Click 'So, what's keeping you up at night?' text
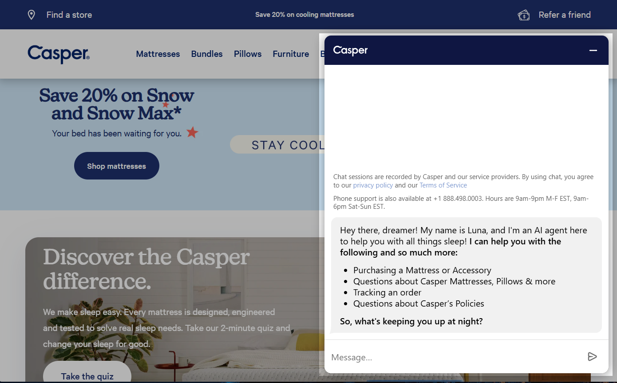 pos(411,321)
